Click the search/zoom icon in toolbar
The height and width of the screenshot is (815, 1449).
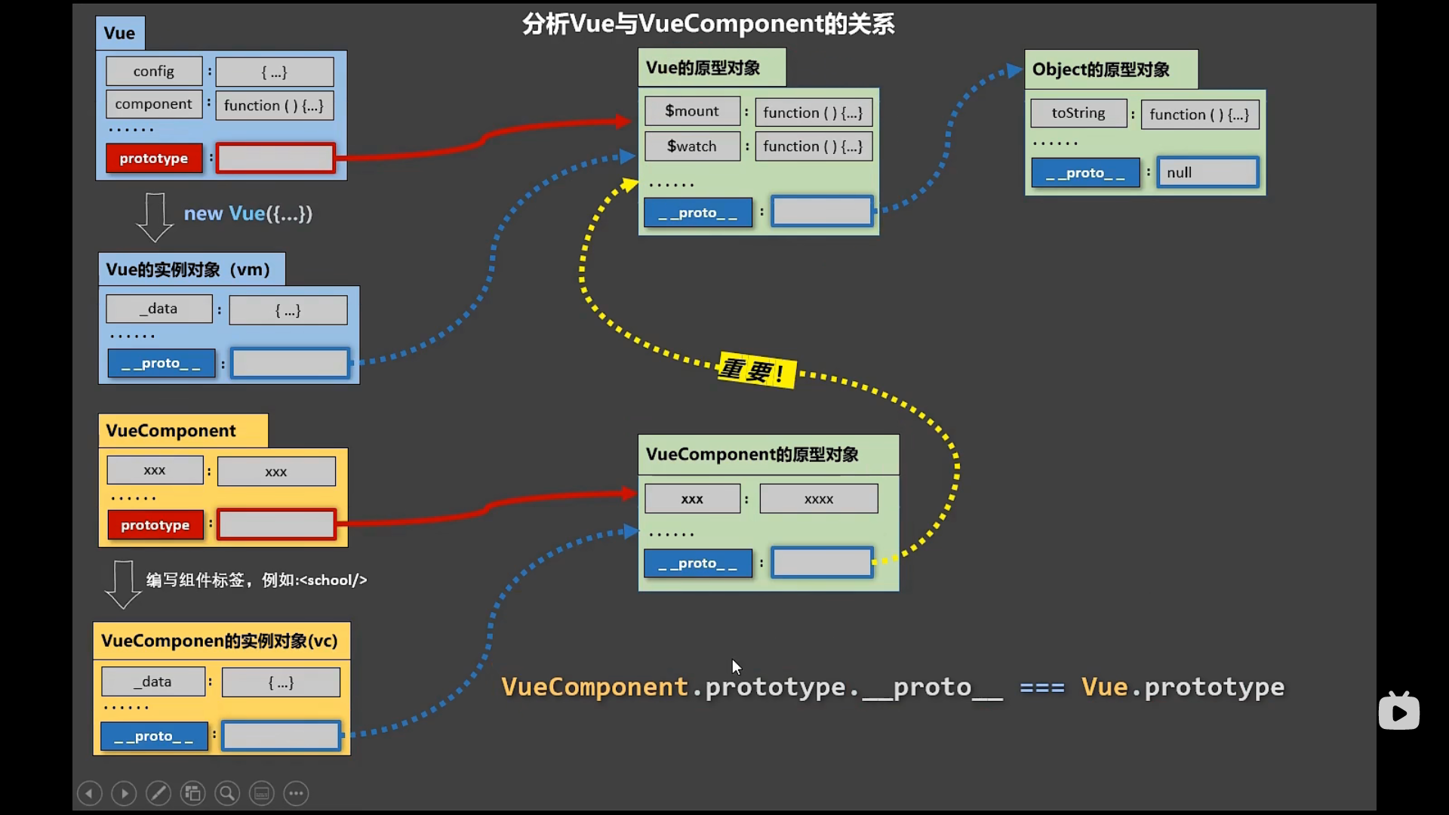point(227,792)
